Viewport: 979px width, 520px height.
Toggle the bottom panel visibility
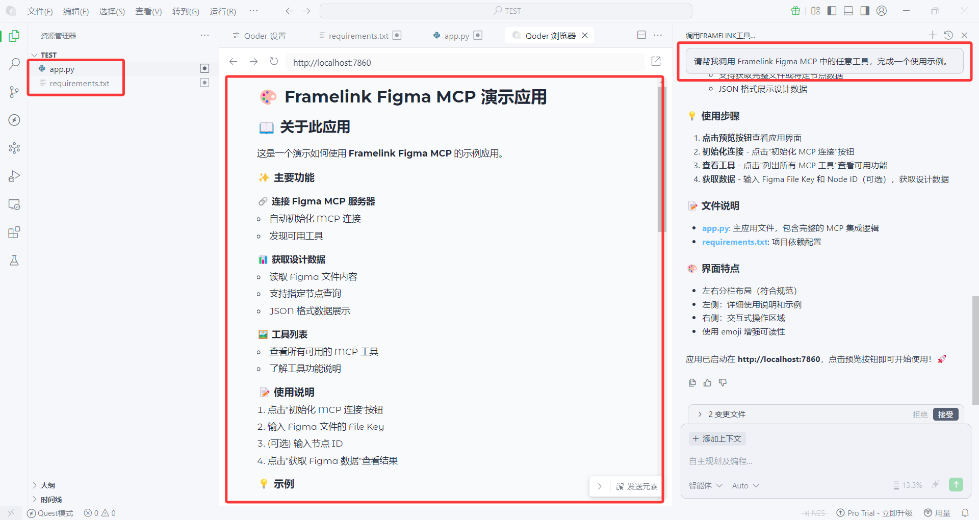[x=848, y=10]
